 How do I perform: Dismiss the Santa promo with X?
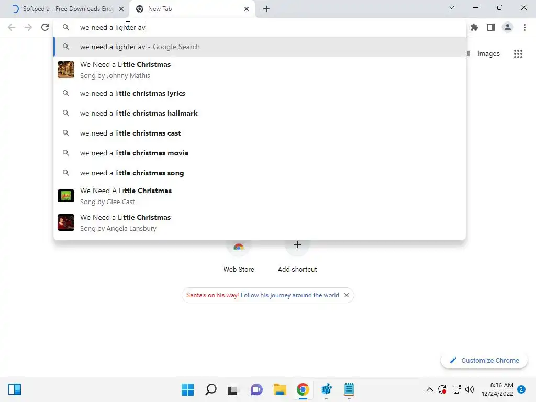347,295
